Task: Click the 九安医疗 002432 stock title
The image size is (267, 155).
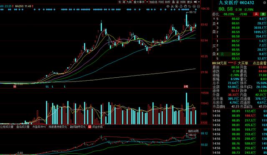Action: (x=237, y=3)
